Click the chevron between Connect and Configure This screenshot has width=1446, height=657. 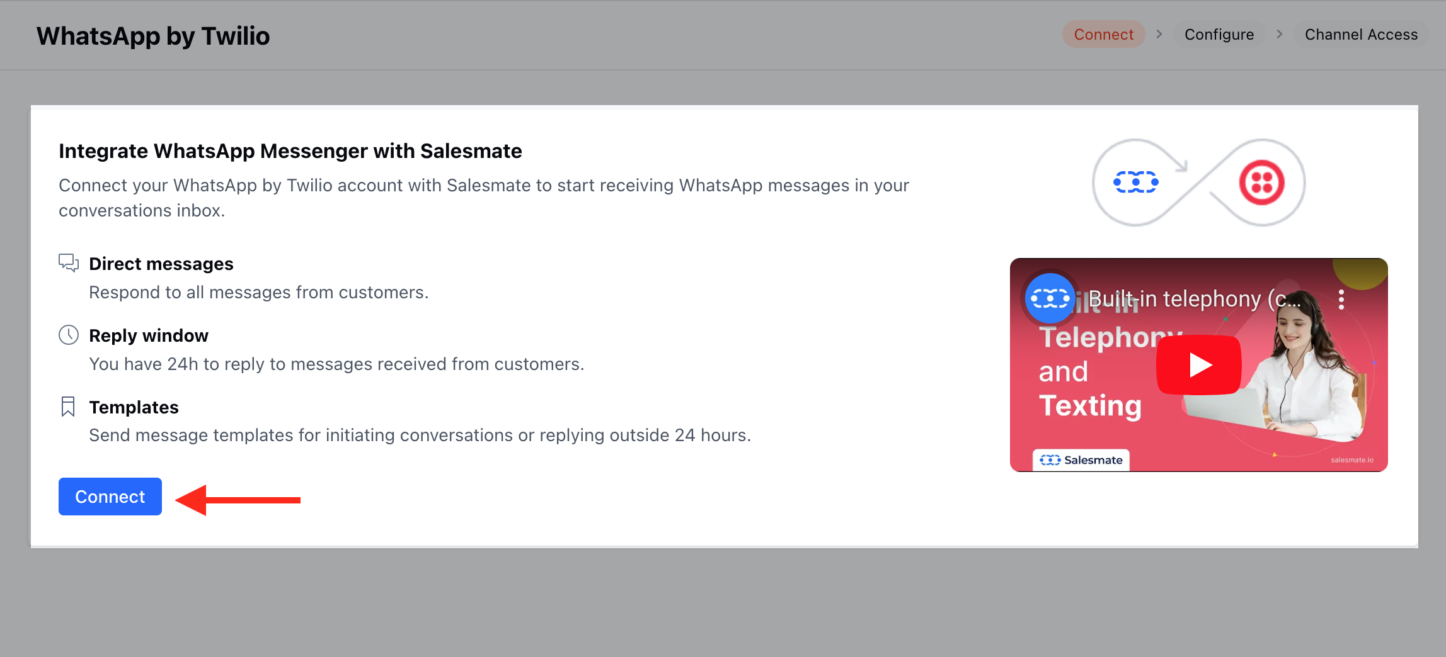(1159, 34)
